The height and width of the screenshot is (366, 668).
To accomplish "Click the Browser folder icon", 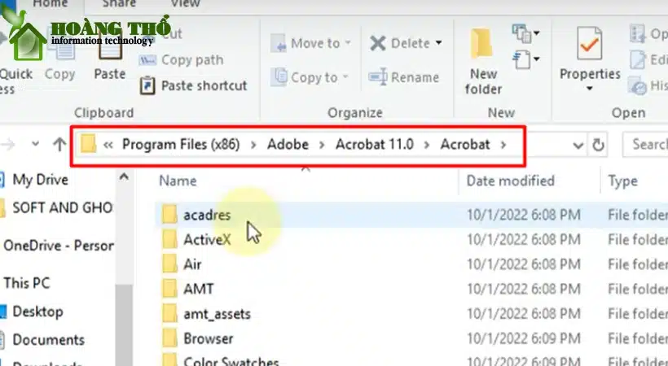I will 169,338.
